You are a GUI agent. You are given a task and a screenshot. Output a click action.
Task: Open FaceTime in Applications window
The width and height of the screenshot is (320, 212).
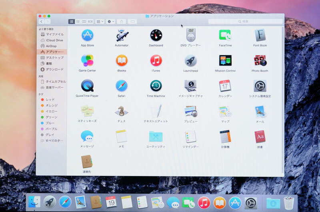pyautogui.click(x=225, y=35)
